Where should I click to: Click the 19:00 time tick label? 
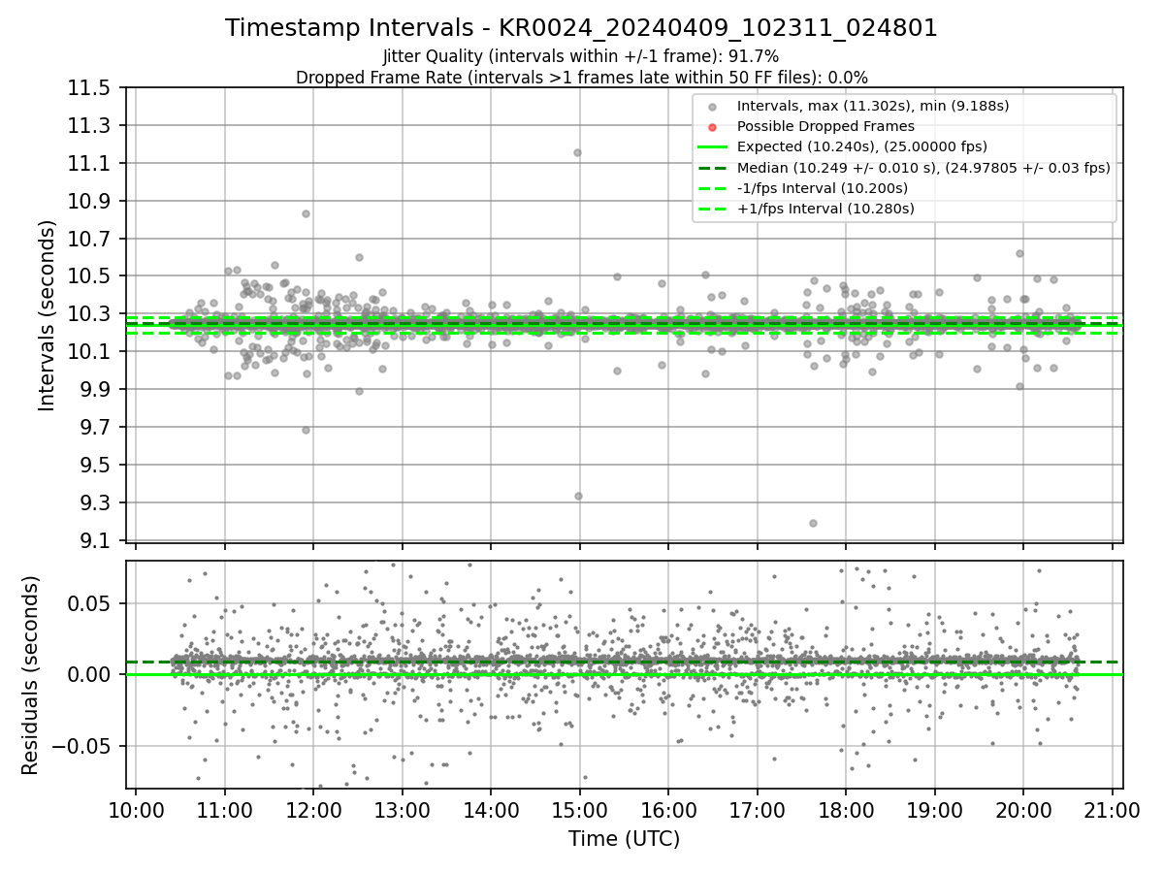coord(934,809)
